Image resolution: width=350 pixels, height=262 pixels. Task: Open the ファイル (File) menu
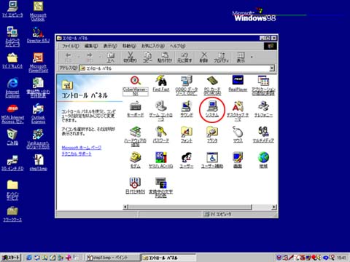click(70, 46)
